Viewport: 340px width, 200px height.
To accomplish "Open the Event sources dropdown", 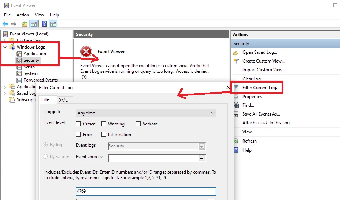I will click(x=202, y=158).
